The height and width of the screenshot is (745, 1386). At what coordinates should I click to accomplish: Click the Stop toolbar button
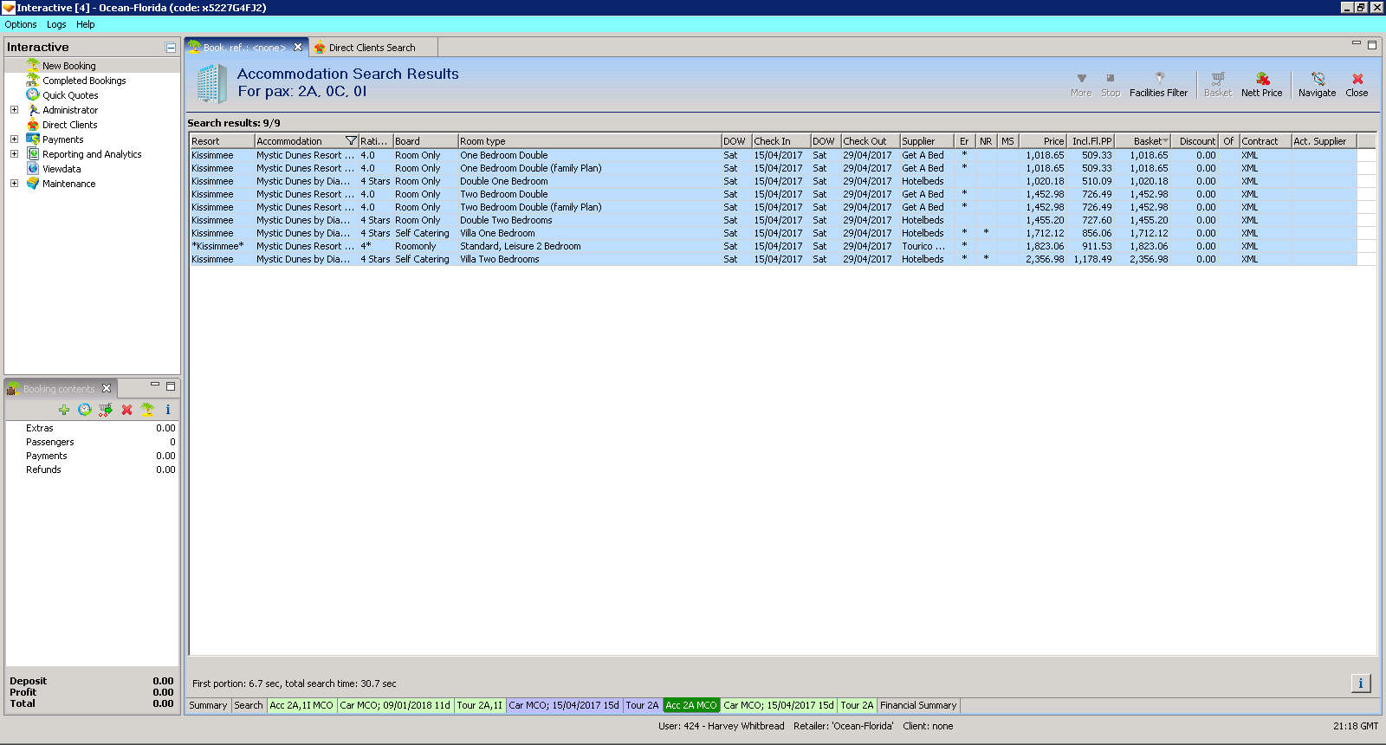1111,85
